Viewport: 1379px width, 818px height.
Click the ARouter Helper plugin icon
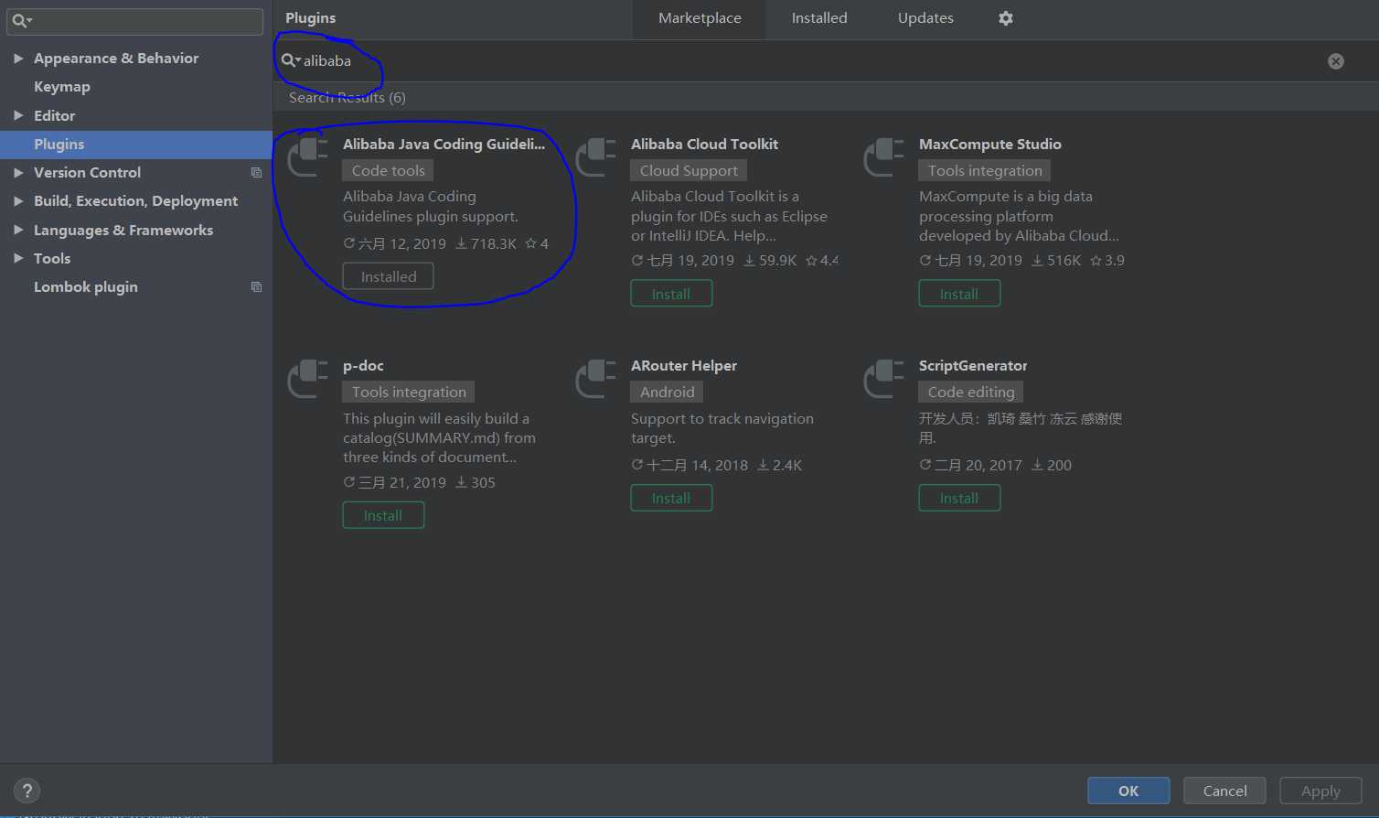pyautogui.click(x=596, y=378)
